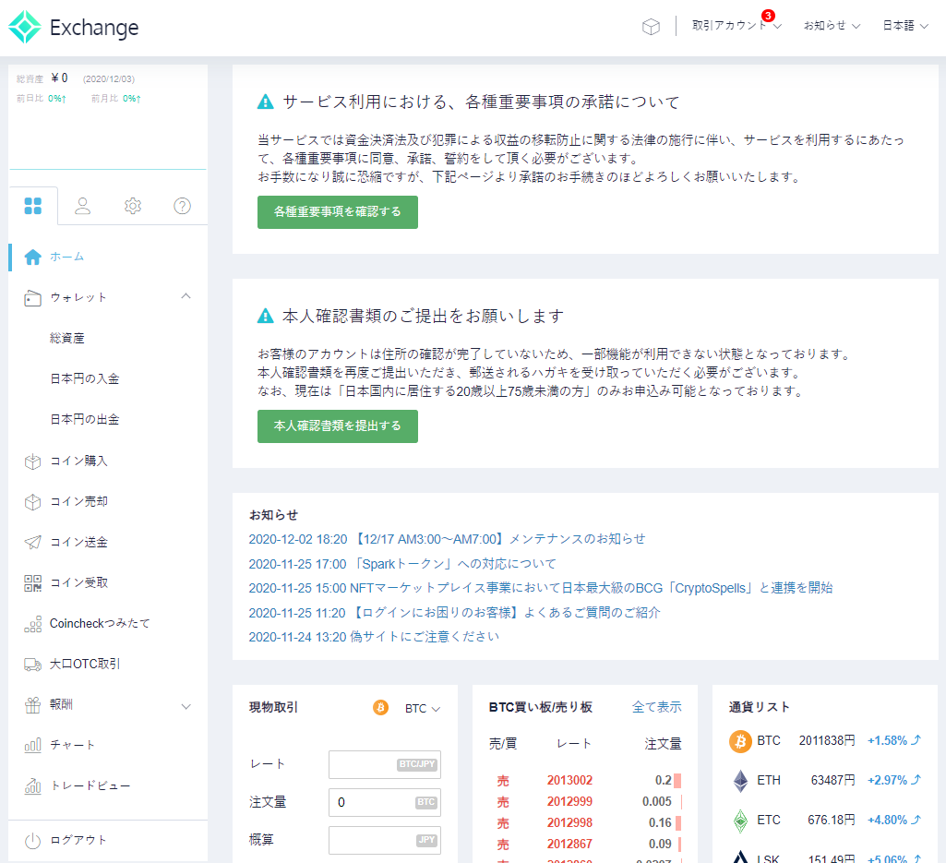Click the home house icon
946x863 pixels.
32,258
